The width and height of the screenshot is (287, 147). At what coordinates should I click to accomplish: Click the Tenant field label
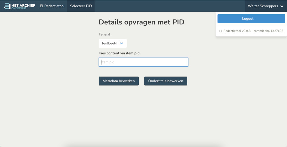(104, 34)
